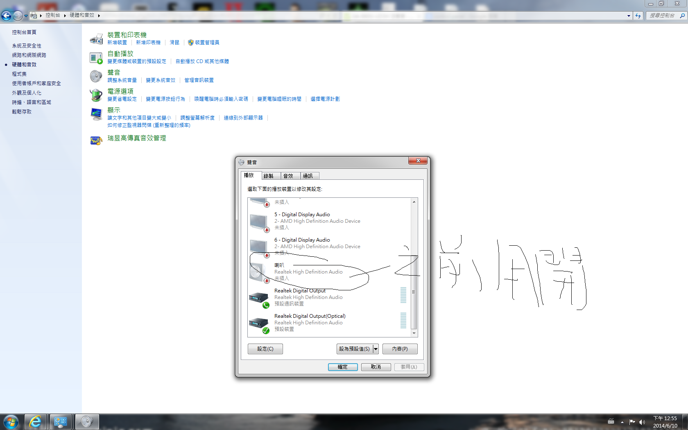Select the 5 - Digital Display Audio device icon

point(259,223)
